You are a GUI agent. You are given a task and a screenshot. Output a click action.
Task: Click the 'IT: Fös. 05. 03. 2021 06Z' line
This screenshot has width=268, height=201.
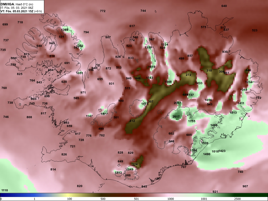tap(17, 8)
